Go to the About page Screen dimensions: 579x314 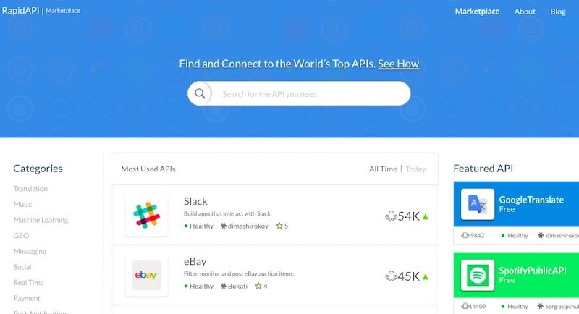pos(525,12)
